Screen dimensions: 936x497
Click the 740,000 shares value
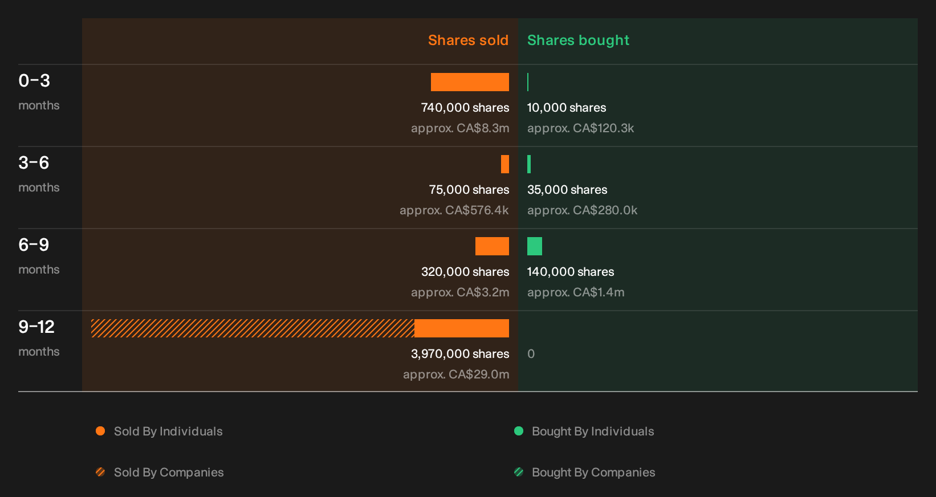pyautogui.click(x=465, y=108)
